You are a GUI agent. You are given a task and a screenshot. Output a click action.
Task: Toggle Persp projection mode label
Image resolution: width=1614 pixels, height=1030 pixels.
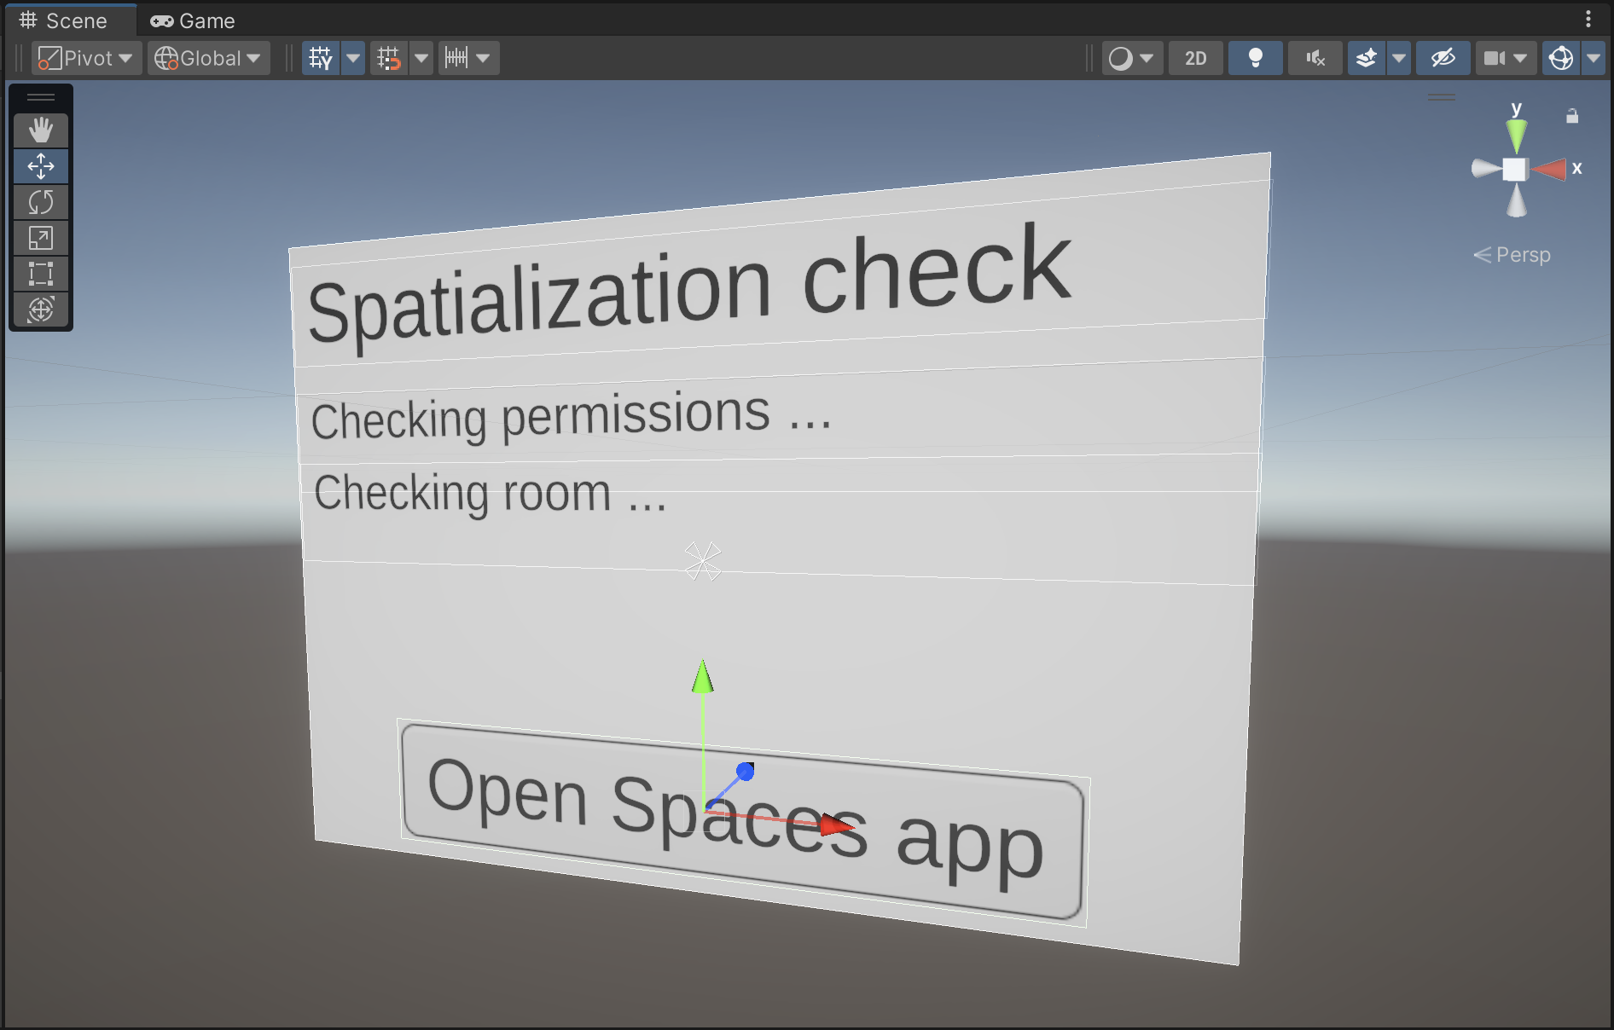click(x=1512, y=255)
